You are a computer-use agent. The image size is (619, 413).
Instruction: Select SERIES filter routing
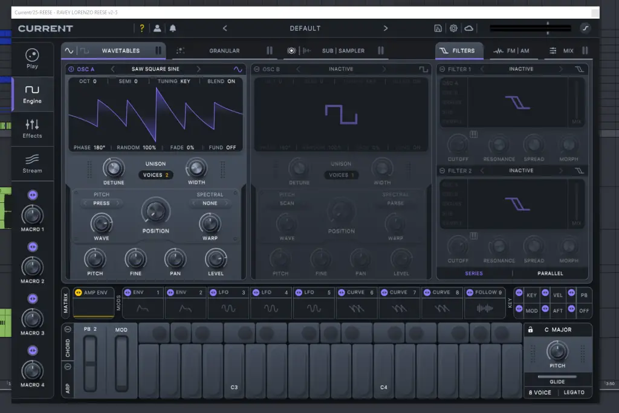coord(474,274)
